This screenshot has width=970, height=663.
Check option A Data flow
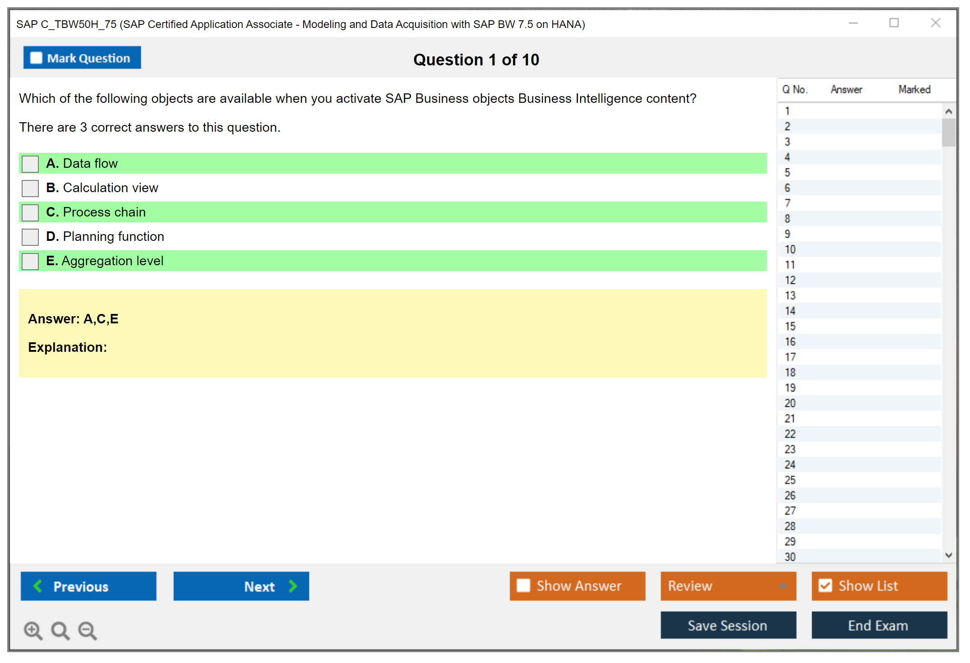click(x=30, y=164)
